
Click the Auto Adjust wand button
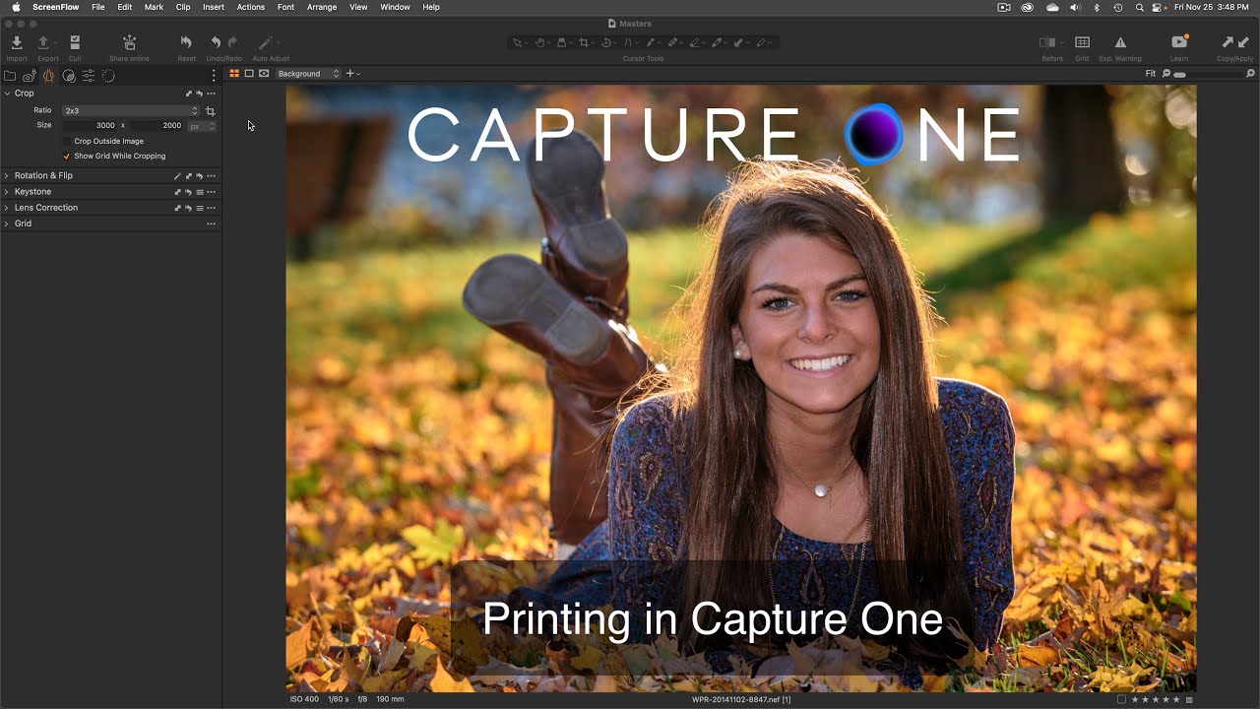click(265, 42)
